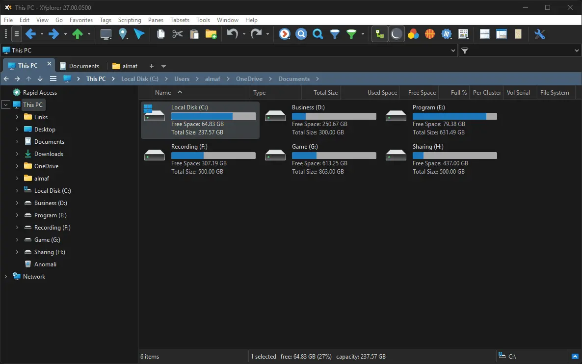Open the Panes menu
This screenshot has width=582, height=364.
(156, 20)
